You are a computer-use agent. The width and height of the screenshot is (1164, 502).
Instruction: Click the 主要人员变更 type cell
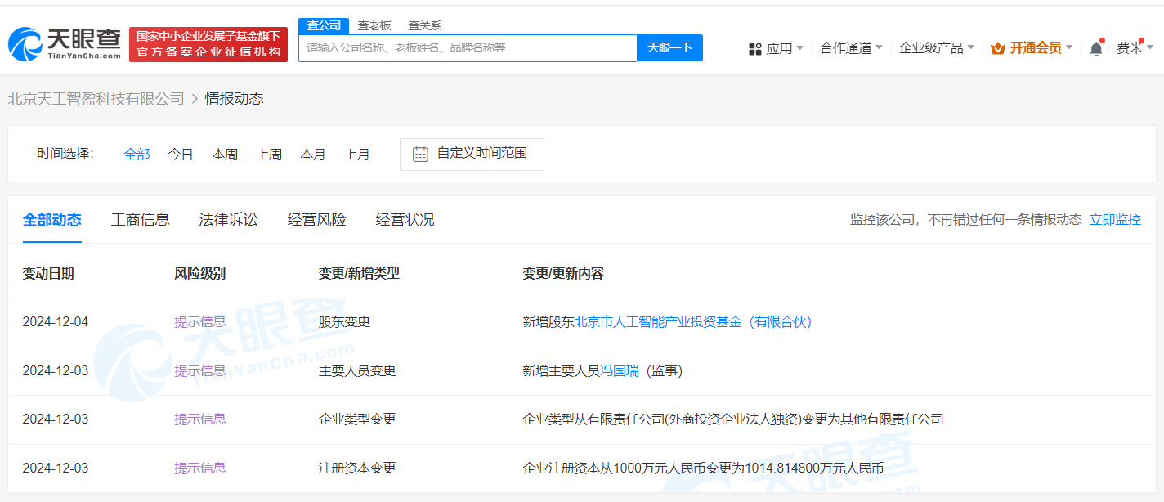point(357,370)
